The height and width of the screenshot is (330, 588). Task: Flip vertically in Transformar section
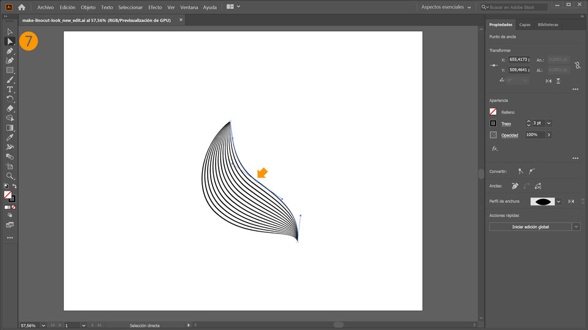tap(559, 81)
